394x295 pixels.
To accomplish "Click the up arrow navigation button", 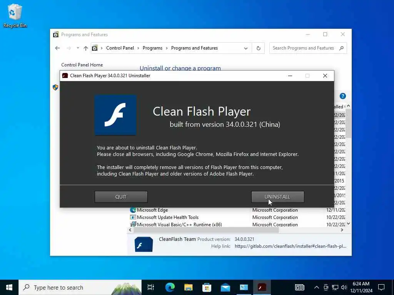I will (86, 48).
